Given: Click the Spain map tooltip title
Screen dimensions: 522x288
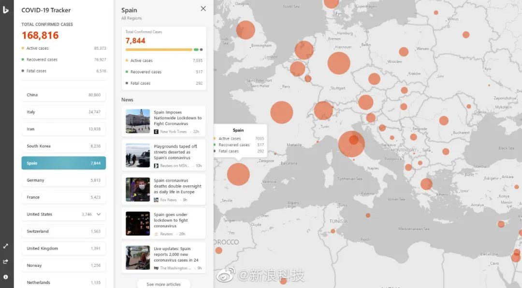Looking at the screenshot, I should click(x=238, y=130).
